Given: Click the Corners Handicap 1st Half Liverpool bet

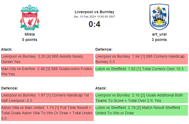Looking at the screenshot, I should (x=47, y=98).
